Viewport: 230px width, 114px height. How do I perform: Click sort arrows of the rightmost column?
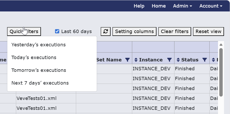pyautogui.click(x=213, y=60)
